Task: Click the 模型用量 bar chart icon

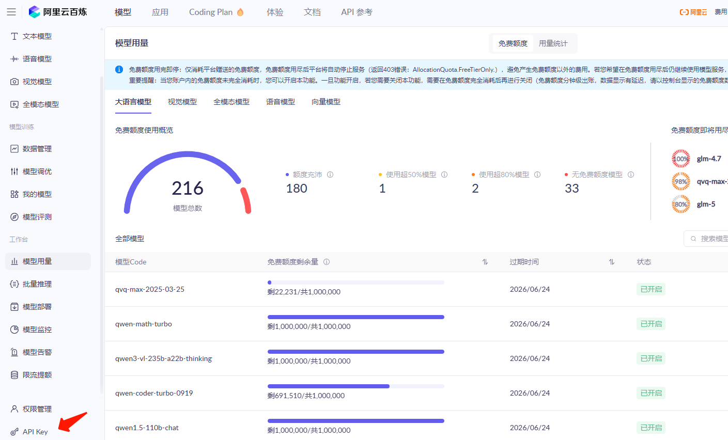Action: [x=14, y=261]
